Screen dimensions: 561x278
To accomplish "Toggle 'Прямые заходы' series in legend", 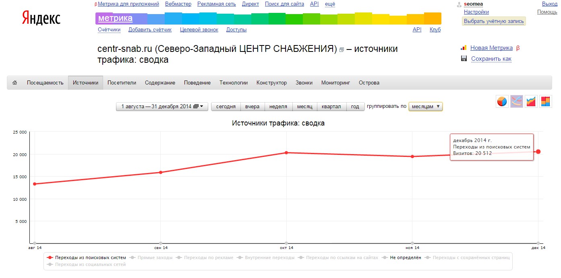I will click(151, 257).
